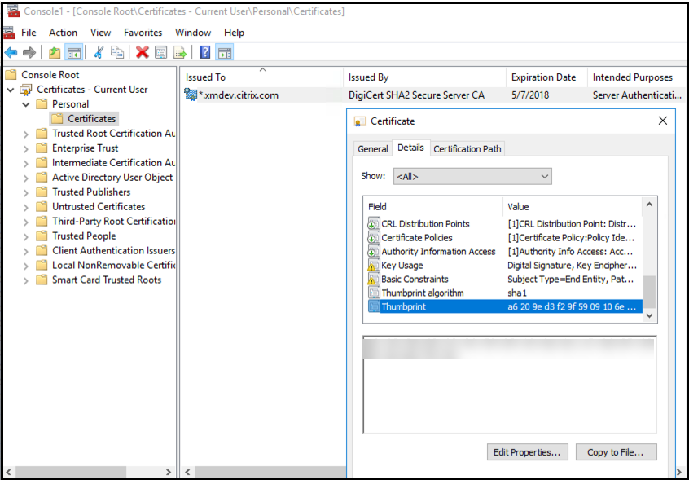Open the Window menu

click(x=193, y=33)
